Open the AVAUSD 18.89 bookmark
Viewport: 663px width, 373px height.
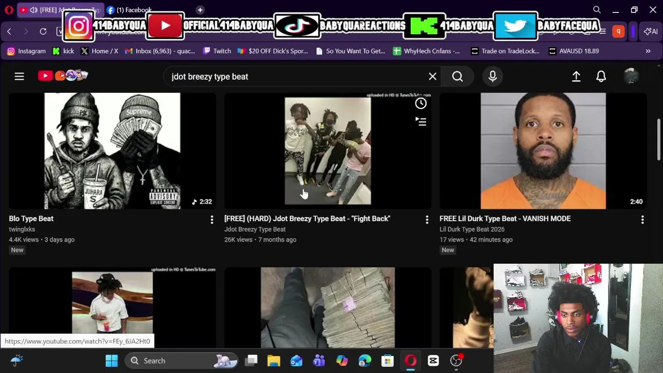click(x=573, y=51)
